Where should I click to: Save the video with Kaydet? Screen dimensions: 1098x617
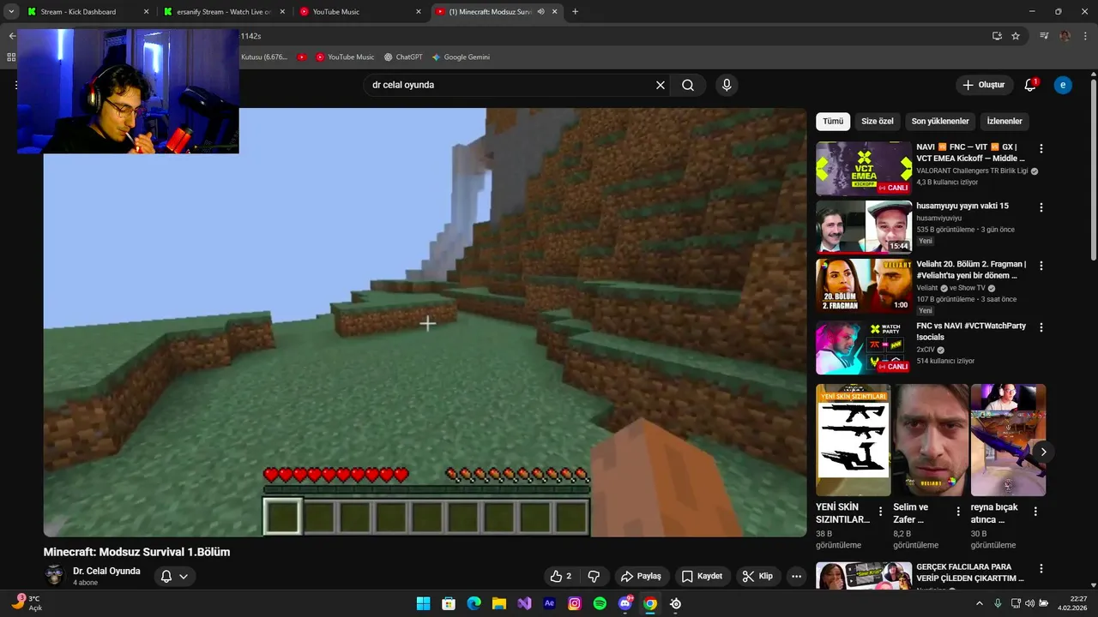[x=703, y=576]
